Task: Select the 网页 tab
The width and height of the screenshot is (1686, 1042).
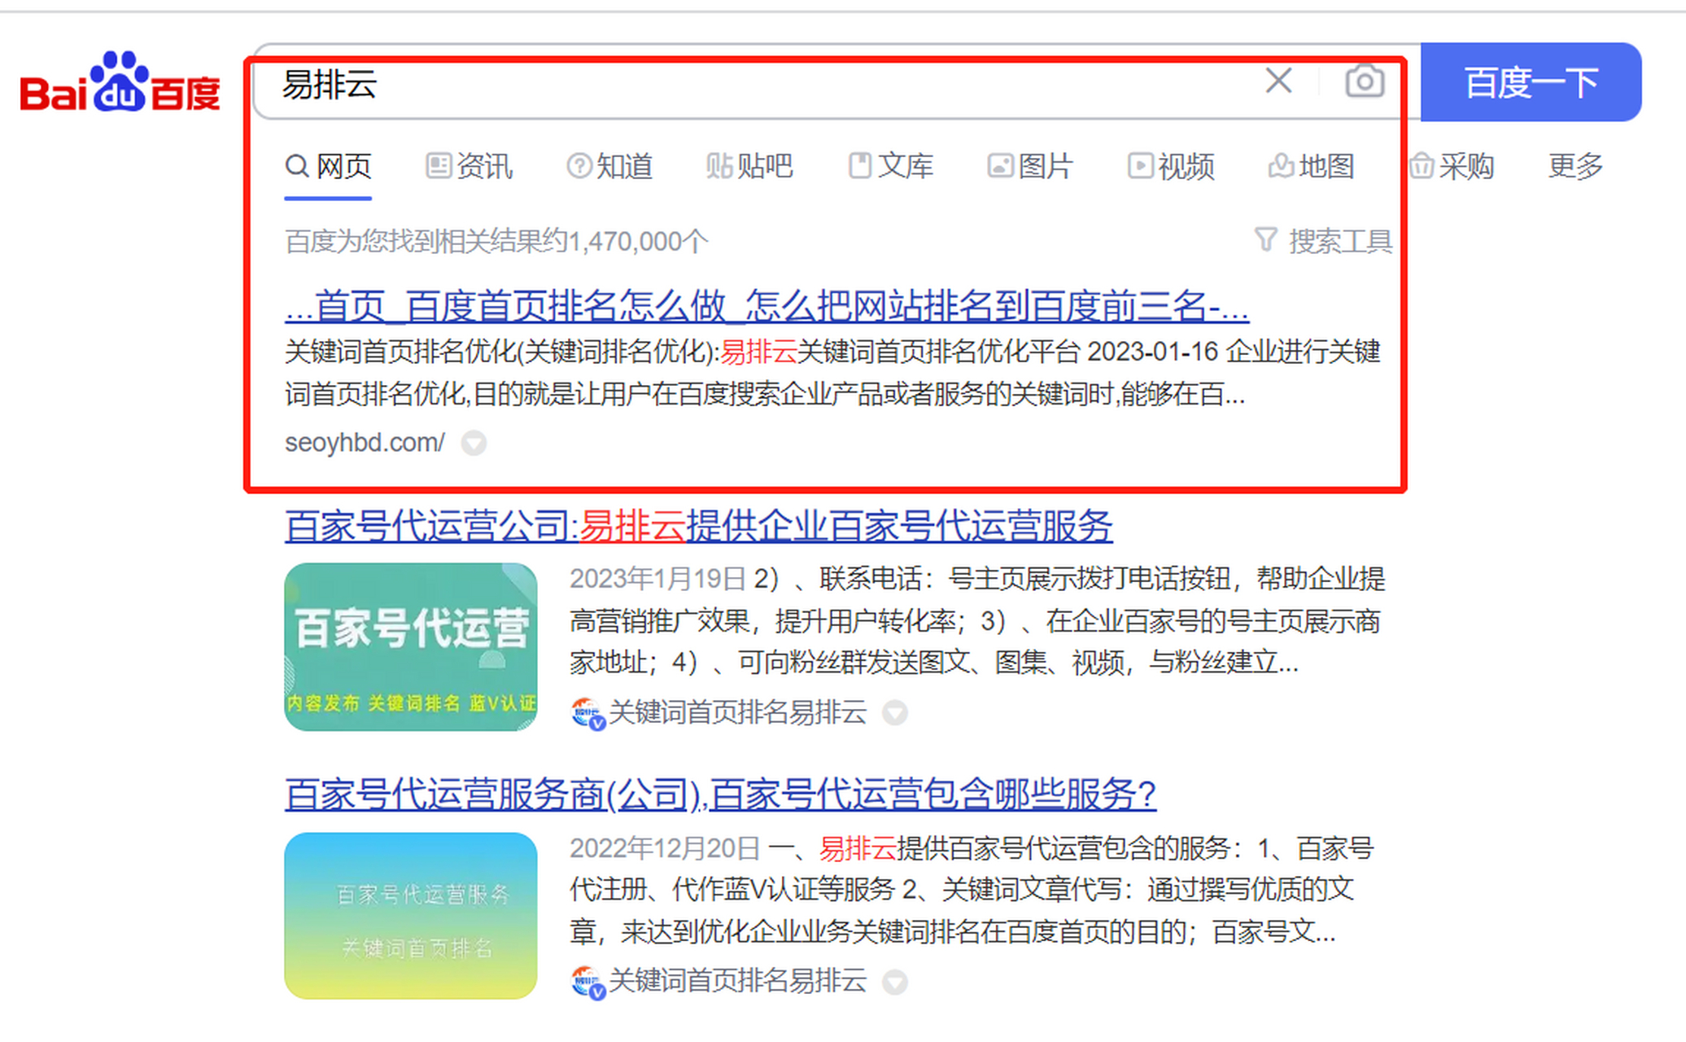Action: [328, 166]
